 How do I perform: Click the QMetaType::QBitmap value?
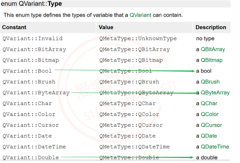(x=131, y=60)
